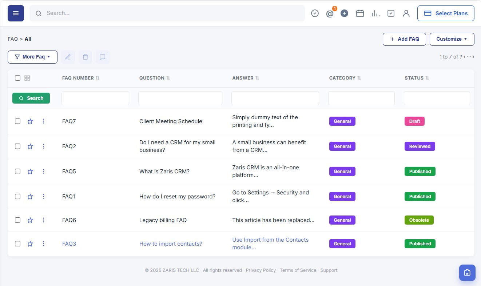Open the Customize dropdown

coord(452,39)
